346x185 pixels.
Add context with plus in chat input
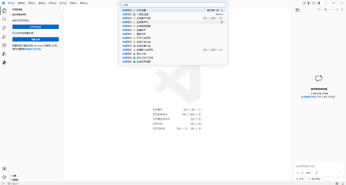(297, 173)
